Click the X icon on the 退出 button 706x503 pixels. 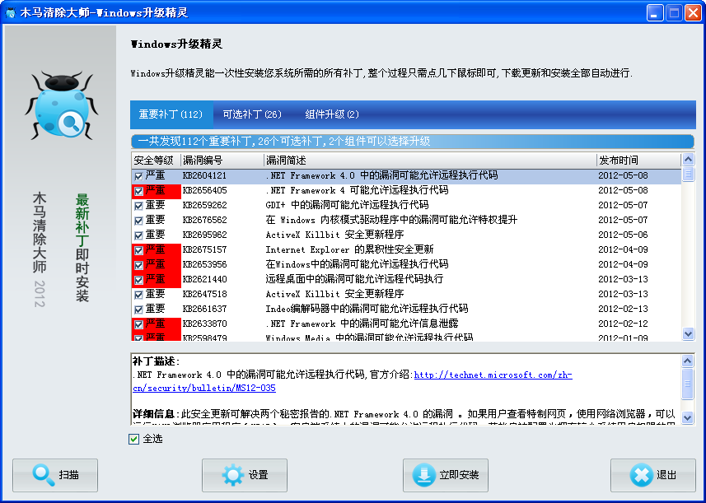click(x=641, y=475)
